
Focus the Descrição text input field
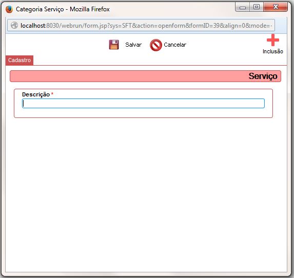pyautogui.click(x=144, y=104)
